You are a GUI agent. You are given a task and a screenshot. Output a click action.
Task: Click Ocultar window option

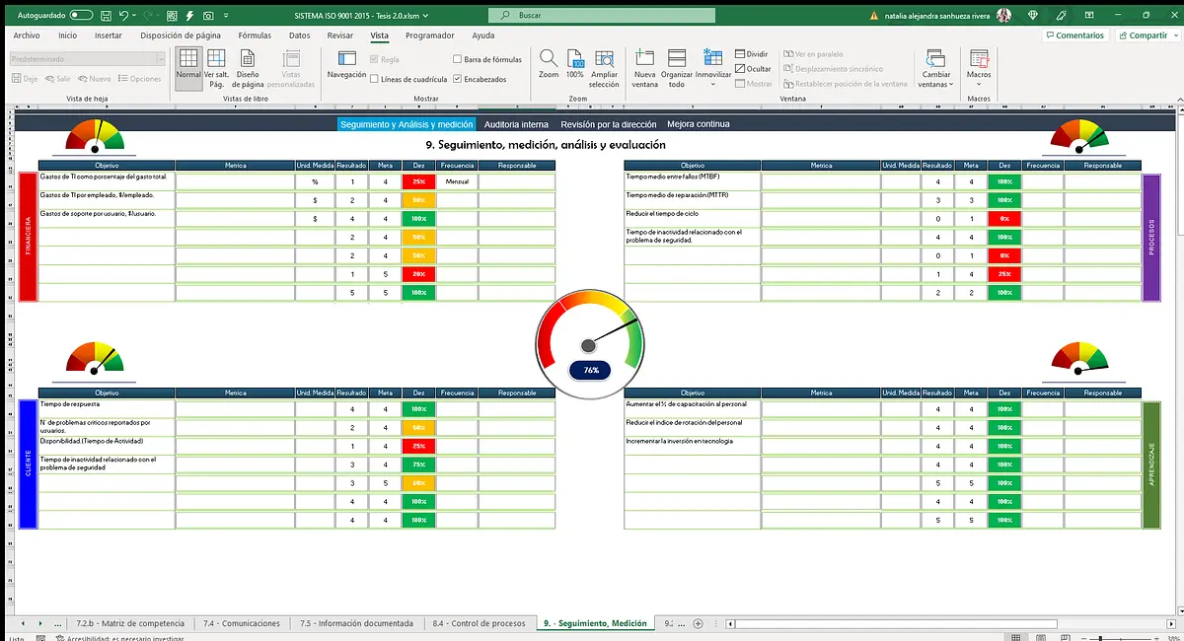754,69
